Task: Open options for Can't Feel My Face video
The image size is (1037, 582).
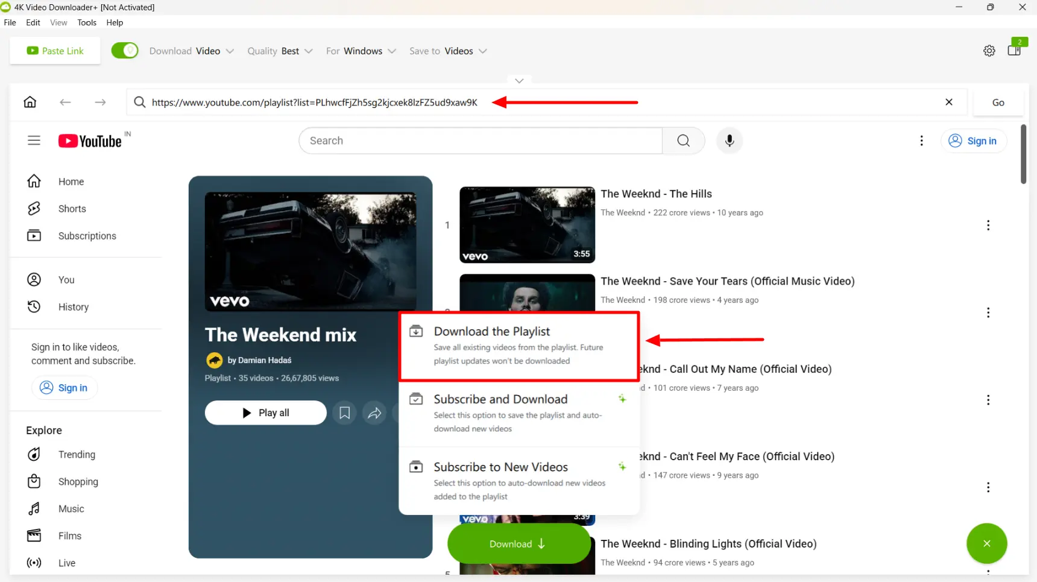Action: coord(988,487)
